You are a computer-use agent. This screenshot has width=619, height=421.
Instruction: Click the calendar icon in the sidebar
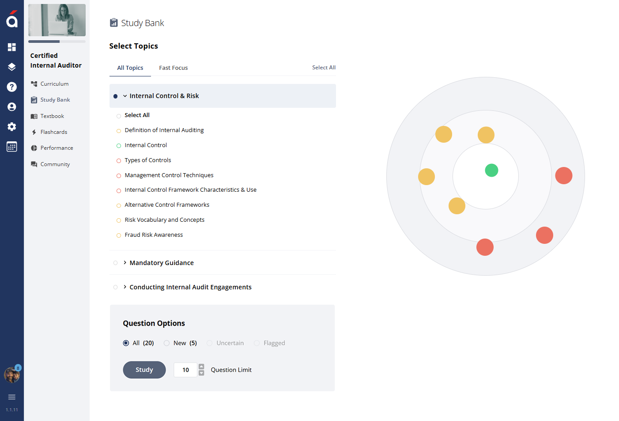[11, 146]
